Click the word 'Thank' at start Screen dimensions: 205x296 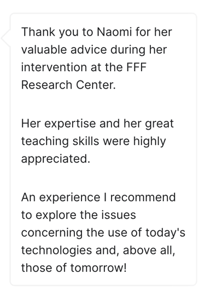[x=38, y=32]
